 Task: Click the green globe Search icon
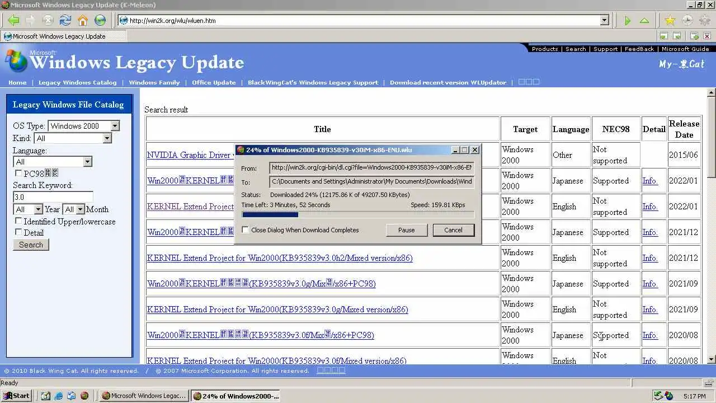pos(100,21)
